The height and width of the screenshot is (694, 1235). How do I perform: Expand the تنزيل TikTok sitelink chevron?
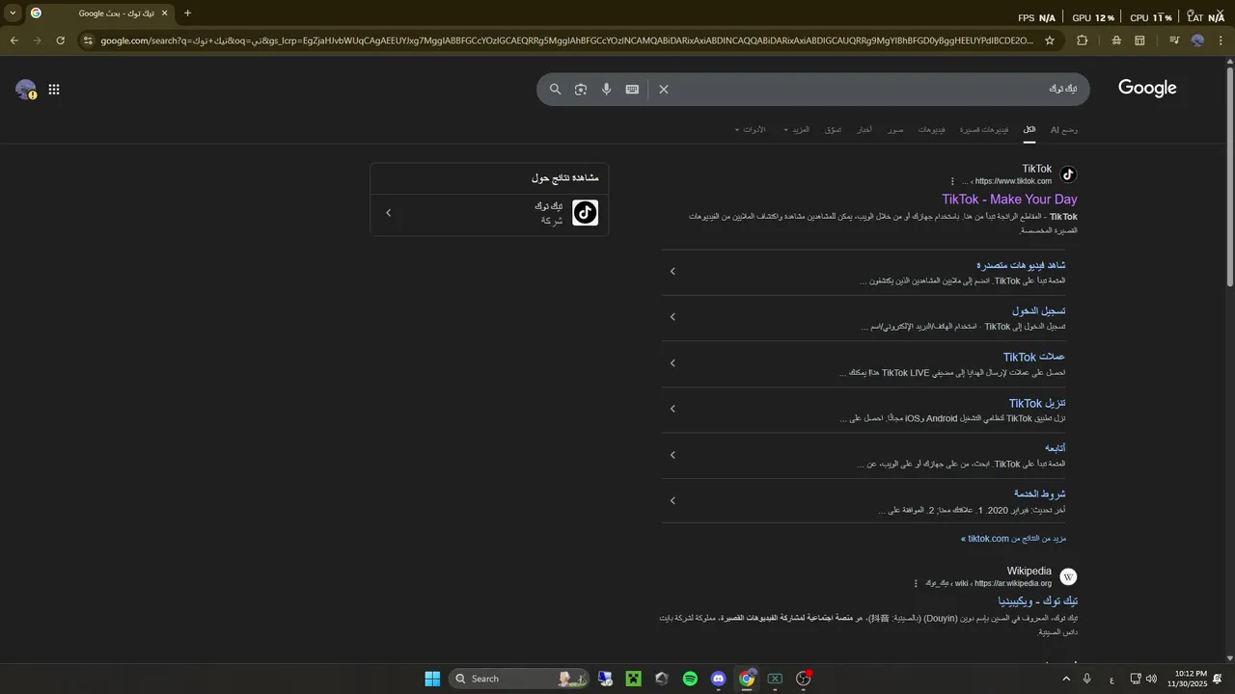pos(673,409)
